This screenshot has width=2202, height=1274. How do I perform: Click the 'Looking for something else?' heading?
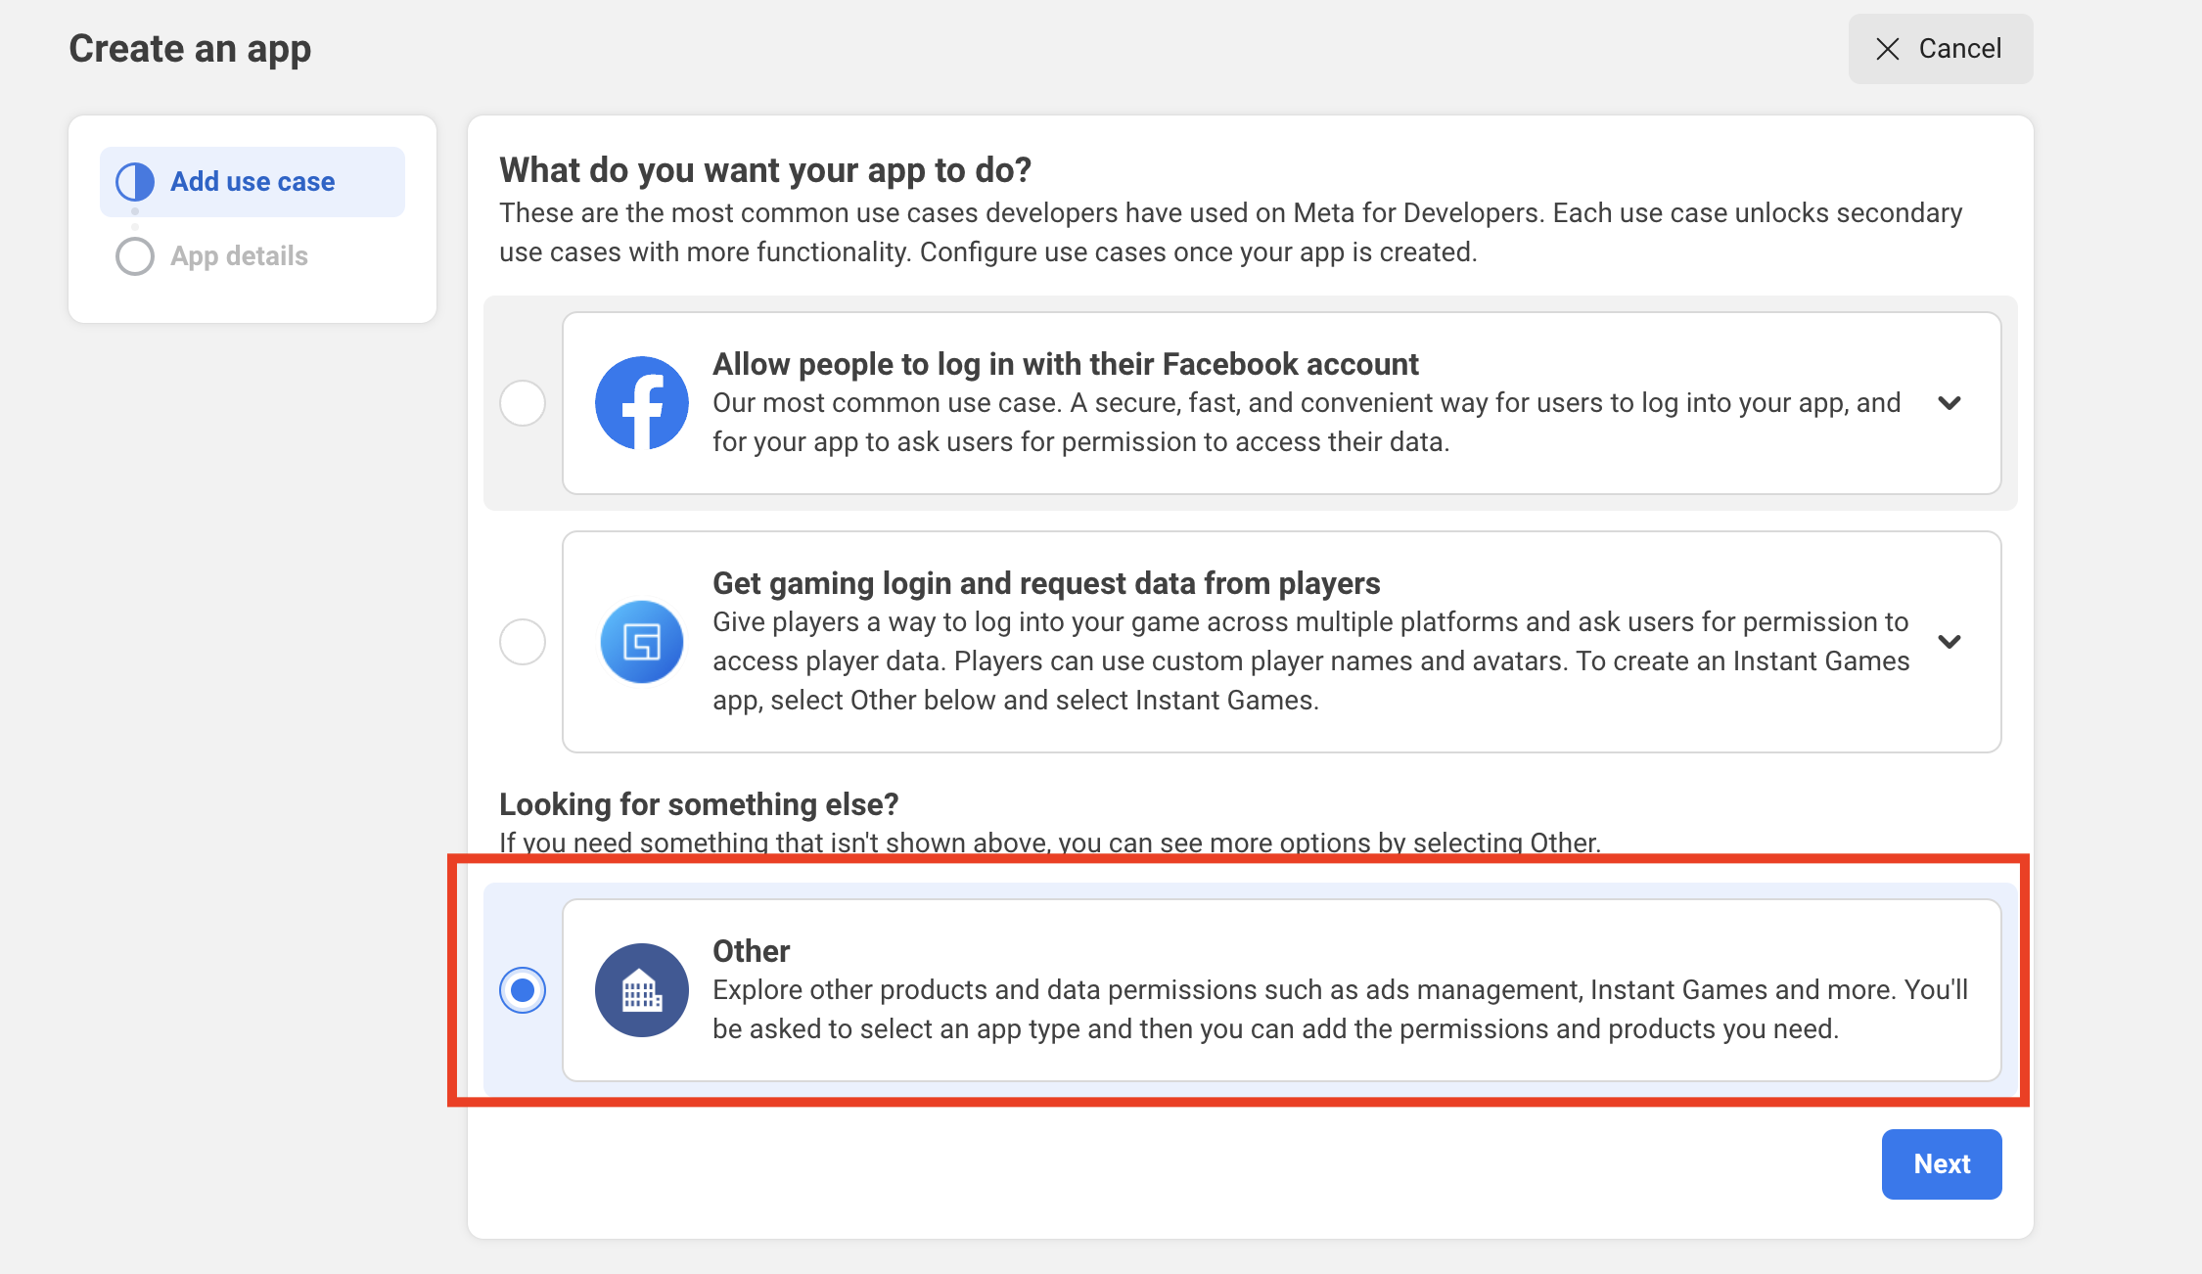click(699, 804)
